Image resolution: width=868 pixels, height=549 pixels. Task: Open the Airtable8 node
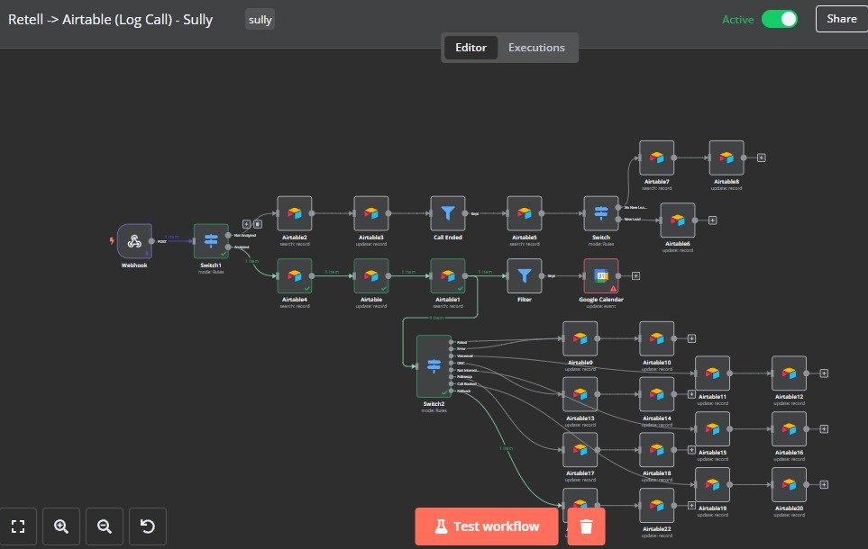[726, 157]
